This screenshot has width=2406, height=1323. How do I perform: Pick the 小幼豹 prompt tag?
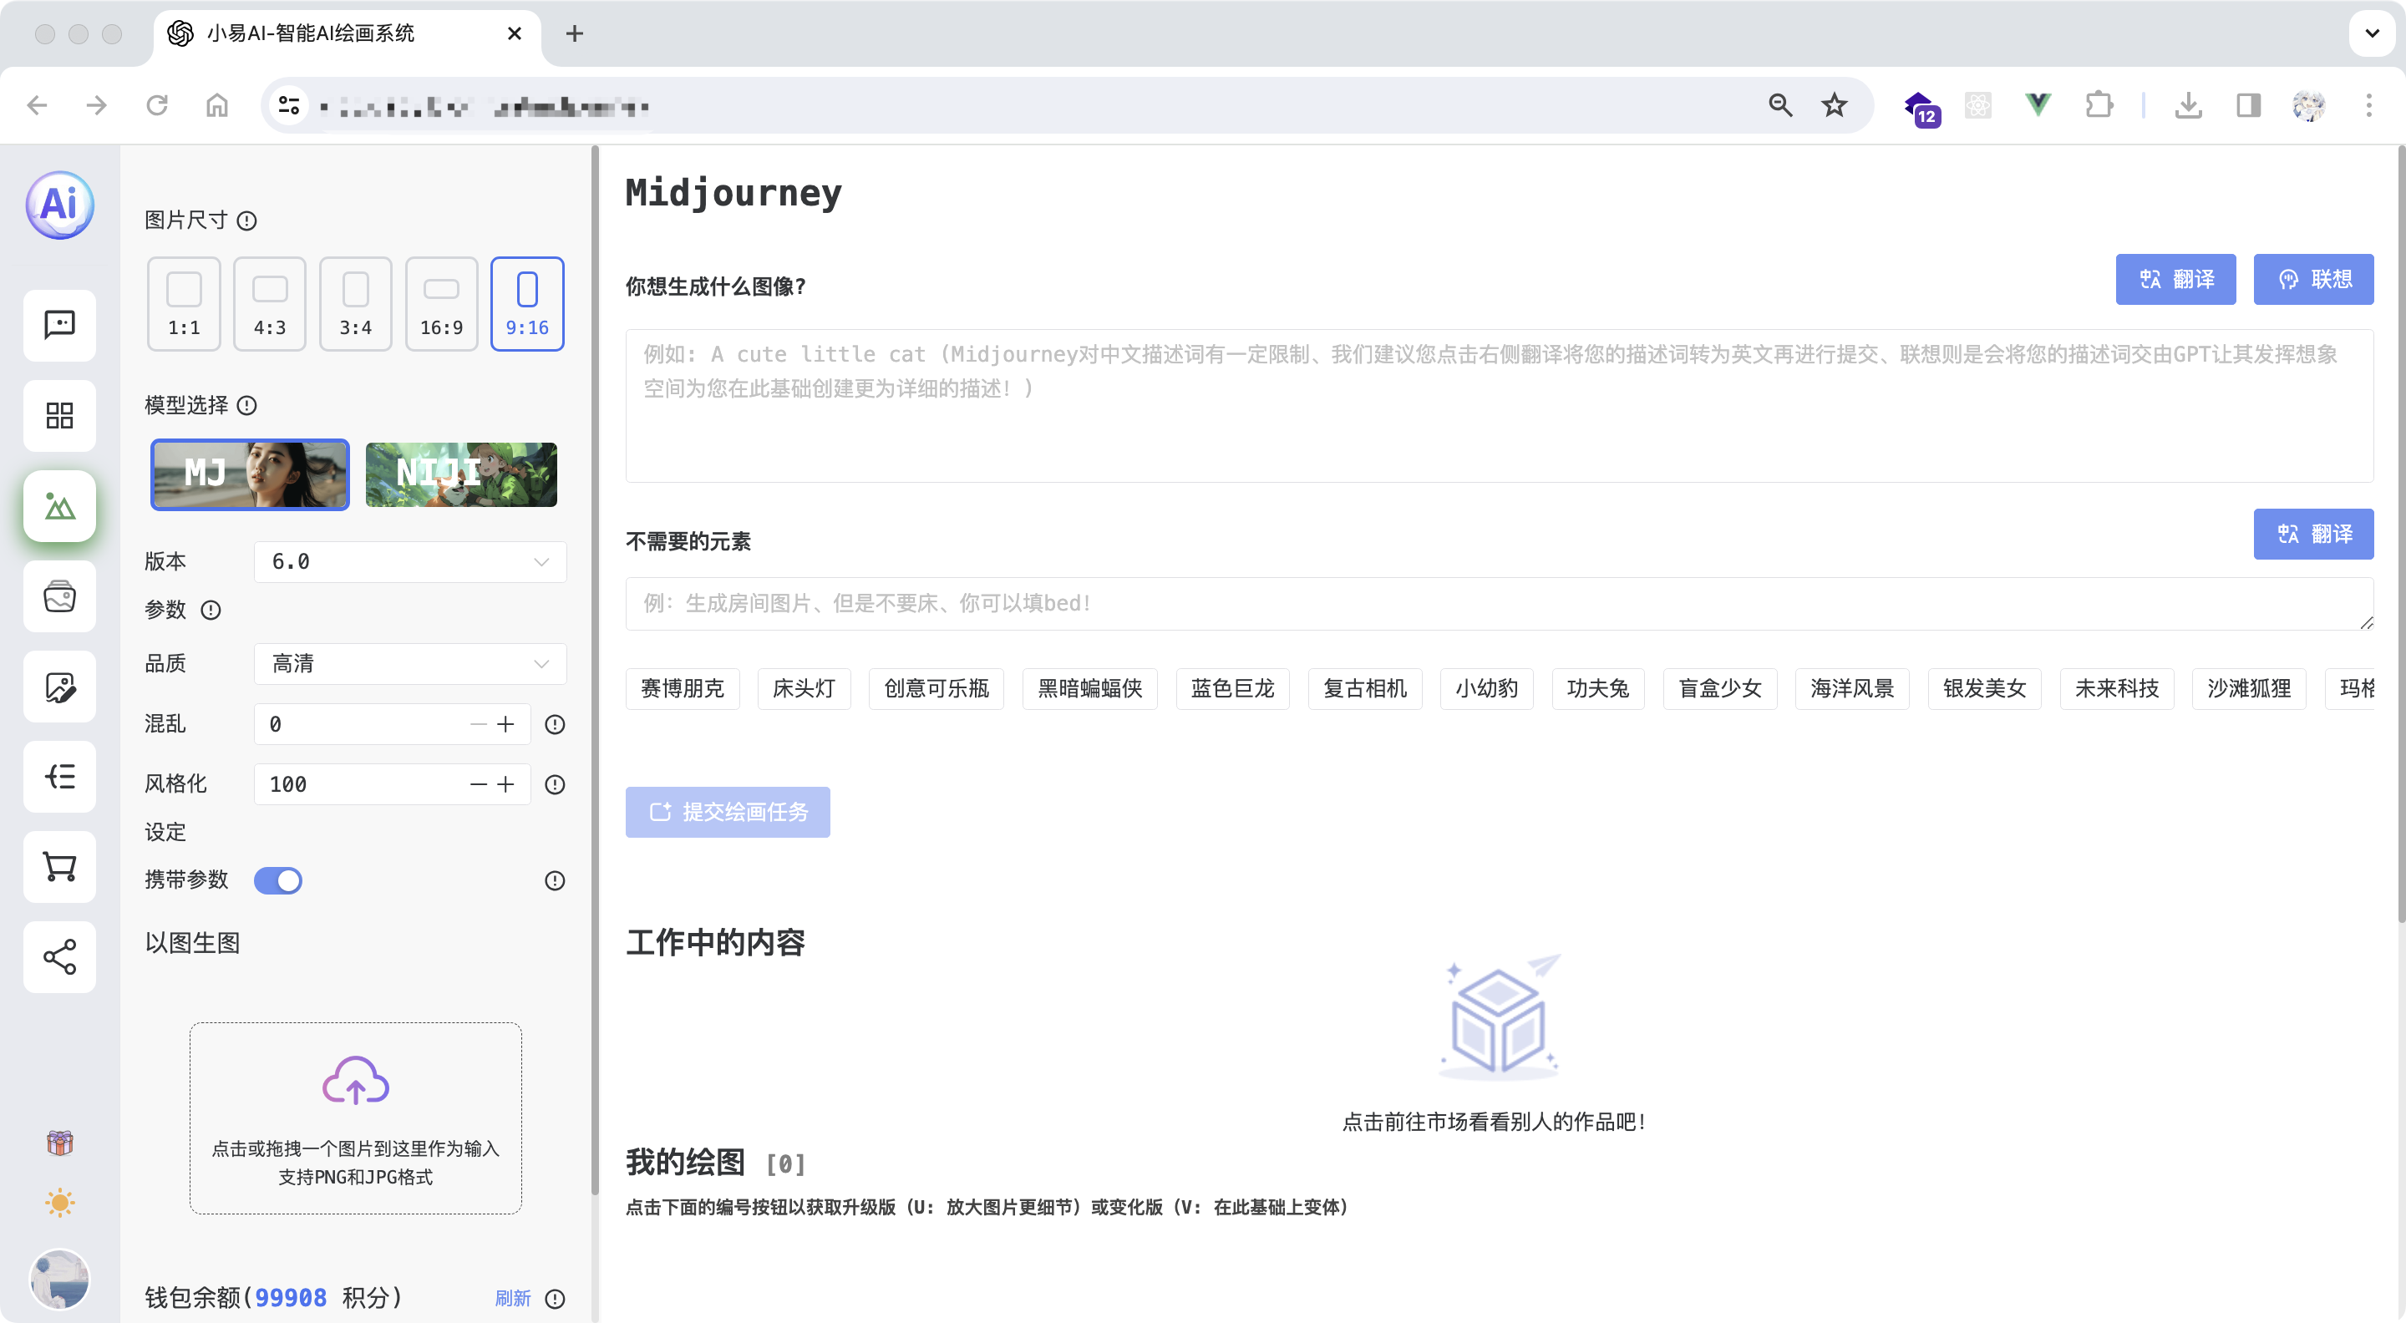[x=1487, y=689]
